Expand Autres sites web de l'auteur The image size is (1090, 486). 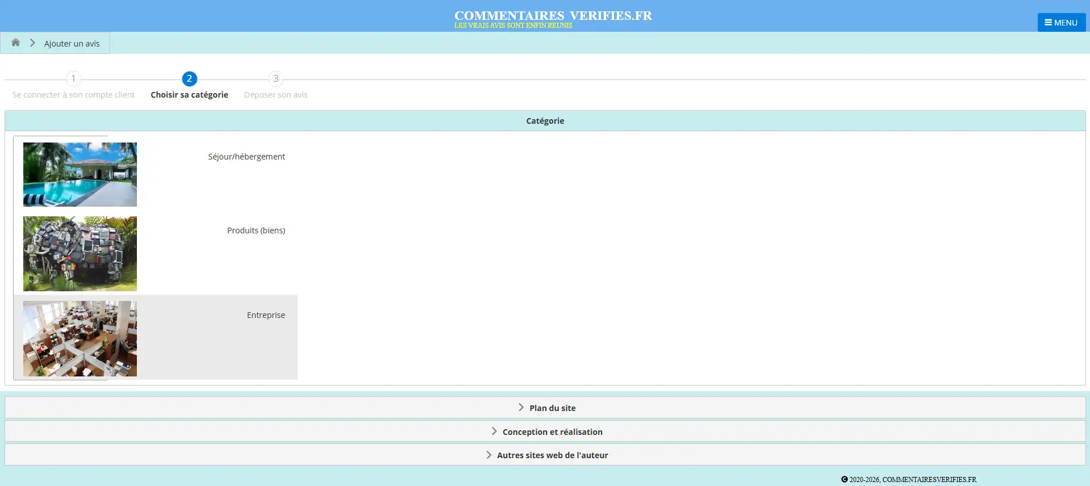point(545,455)
